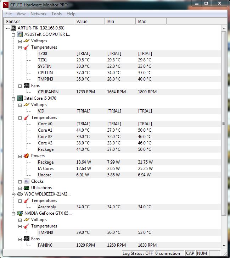Expand the Utilizations node

(x=20, y=188)
